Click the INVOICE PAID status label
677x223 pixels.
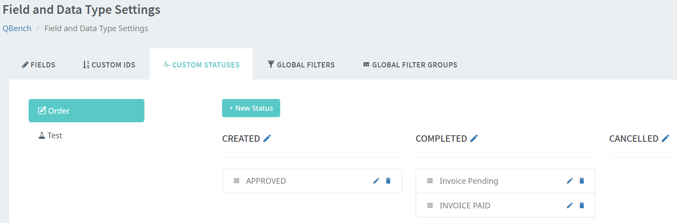coord(465,205)
